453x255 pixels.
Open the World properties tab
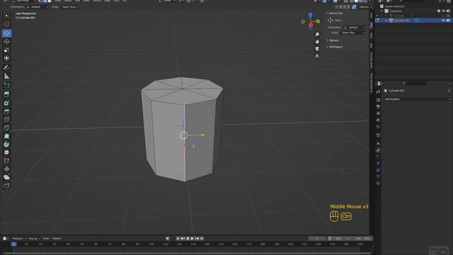[378, 127]
